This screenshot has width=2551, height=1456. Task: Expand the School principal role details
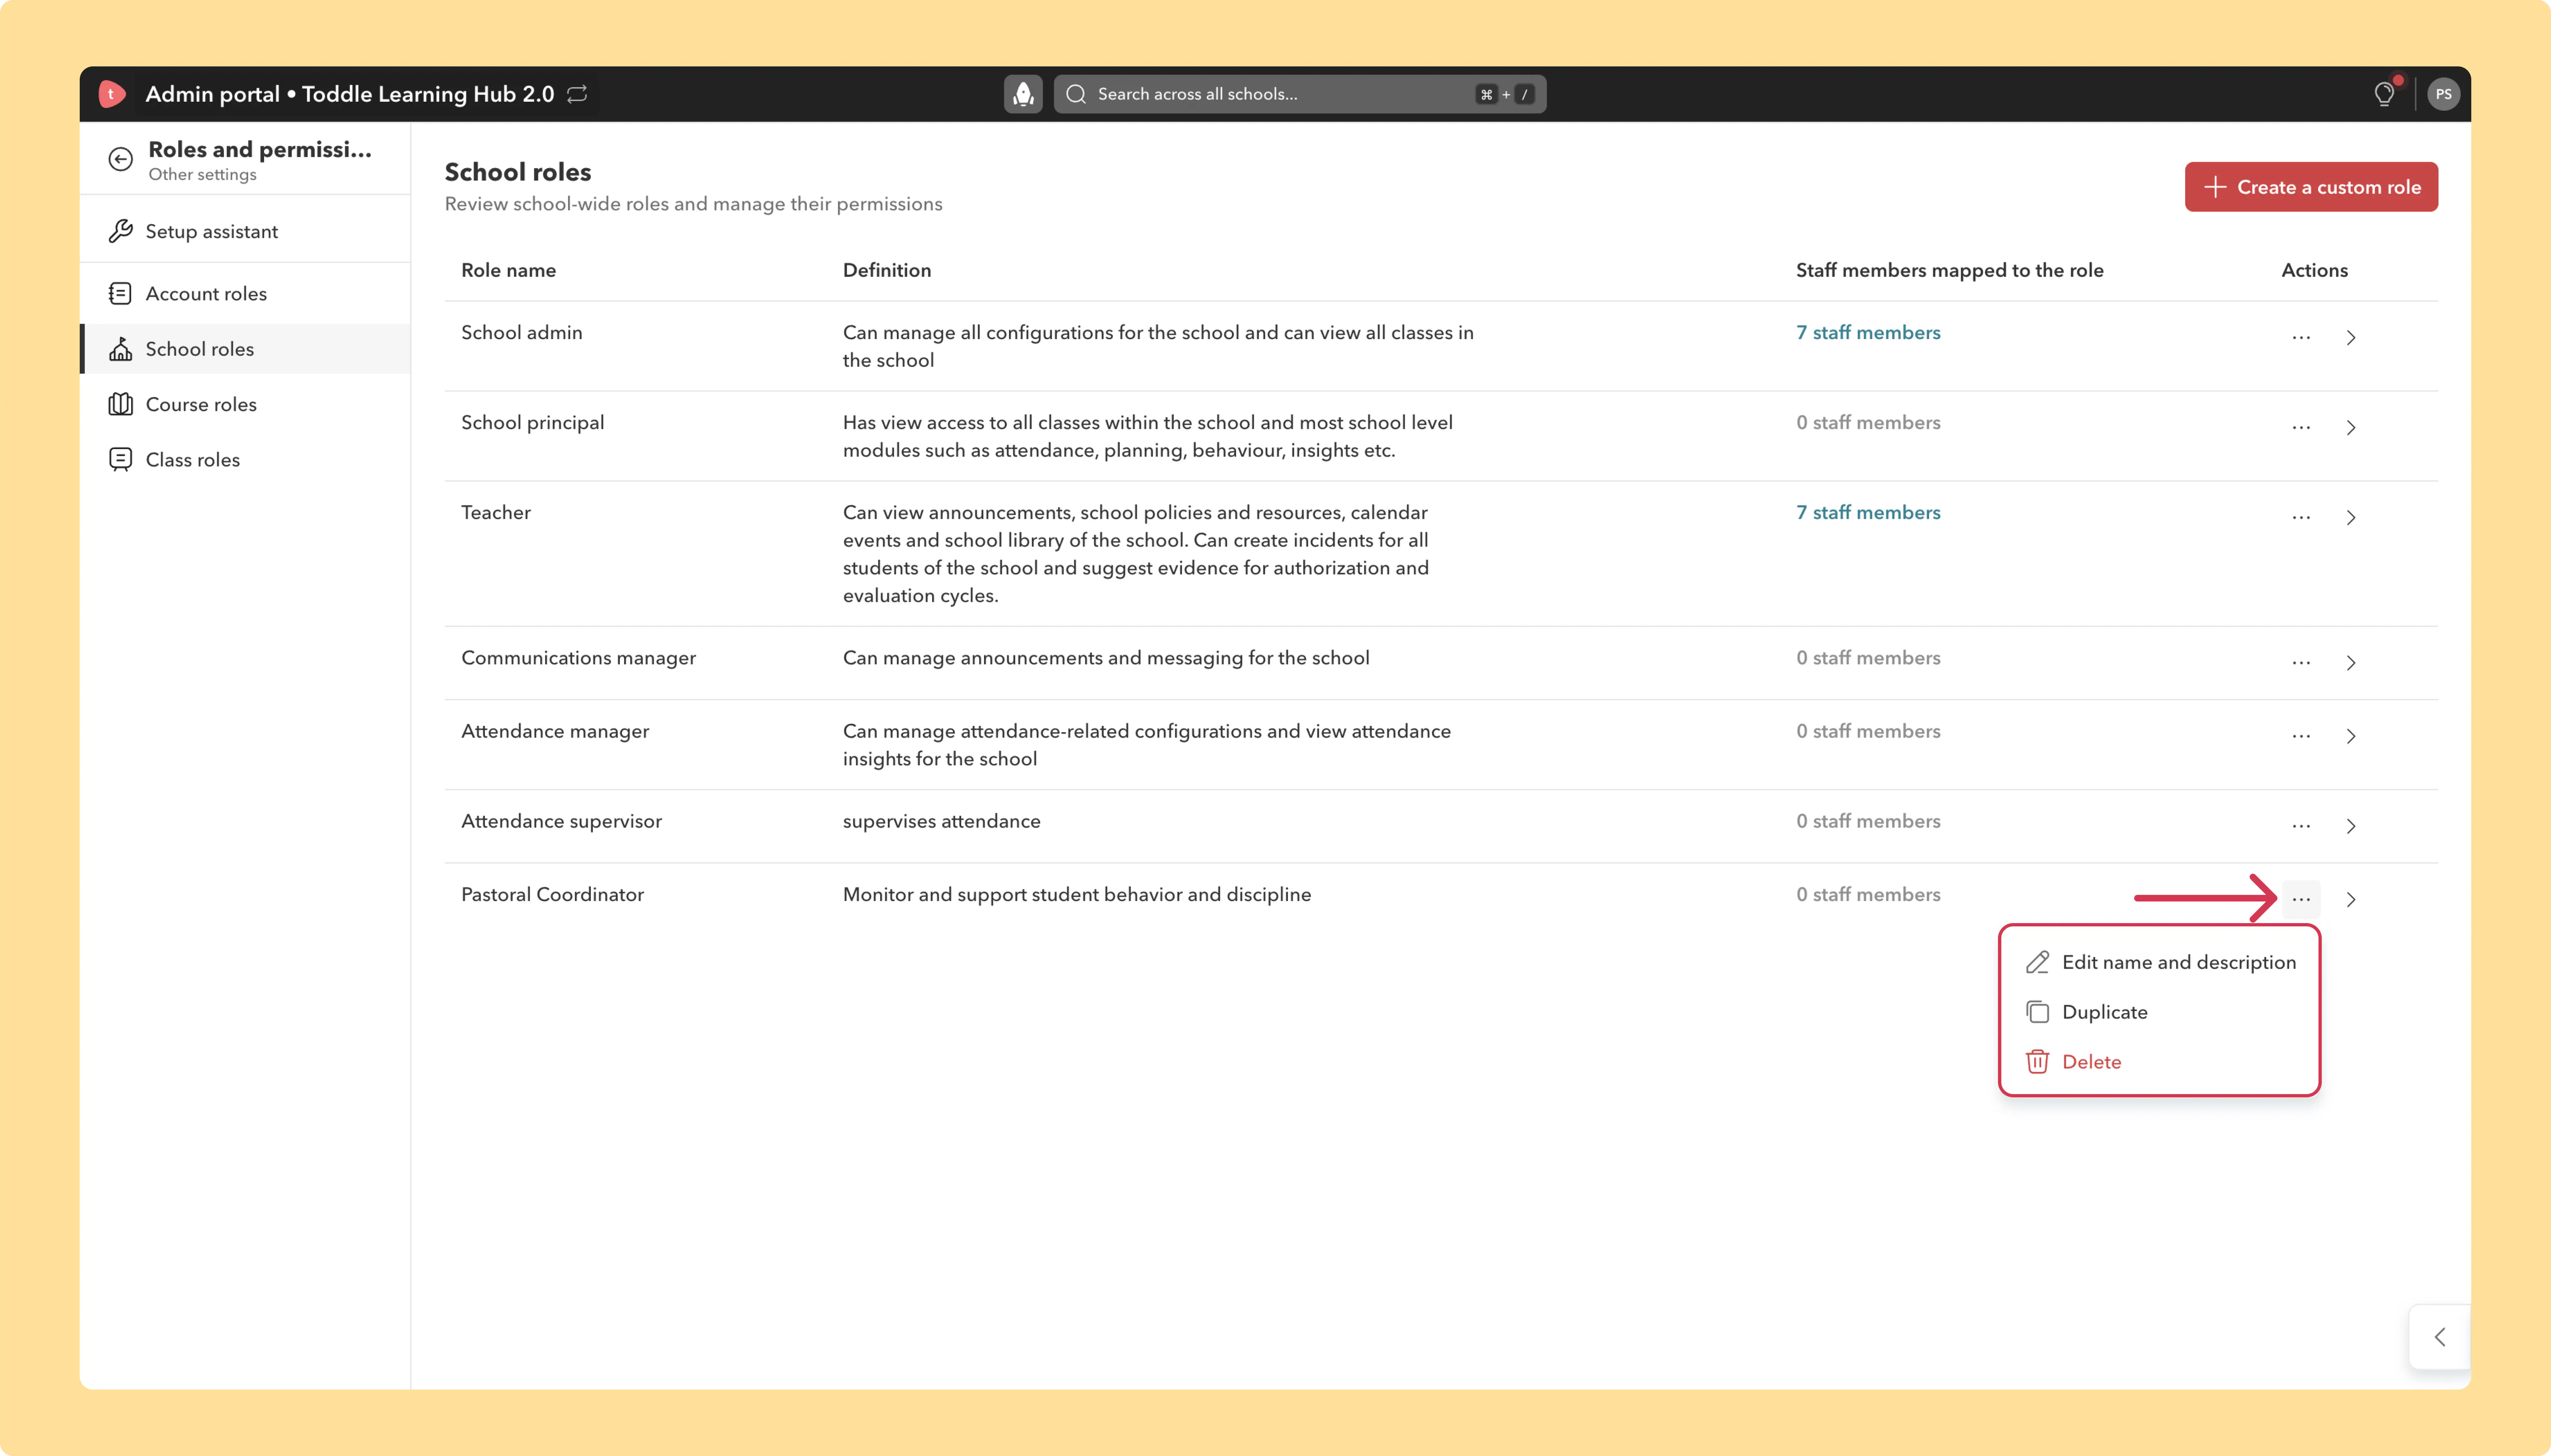tap(2351, 428)
